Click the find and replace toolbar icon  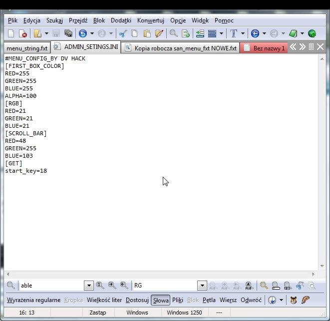point(186,33)
